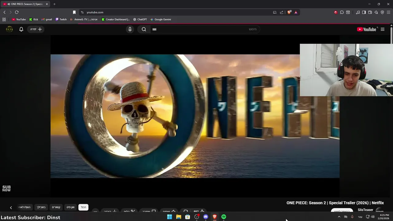Image resolution: width=393 pixels, height=221 pixels.
Task: Click the YouTube create button with the plus icon
Action: pyautogui.click(x=36, y=29)
